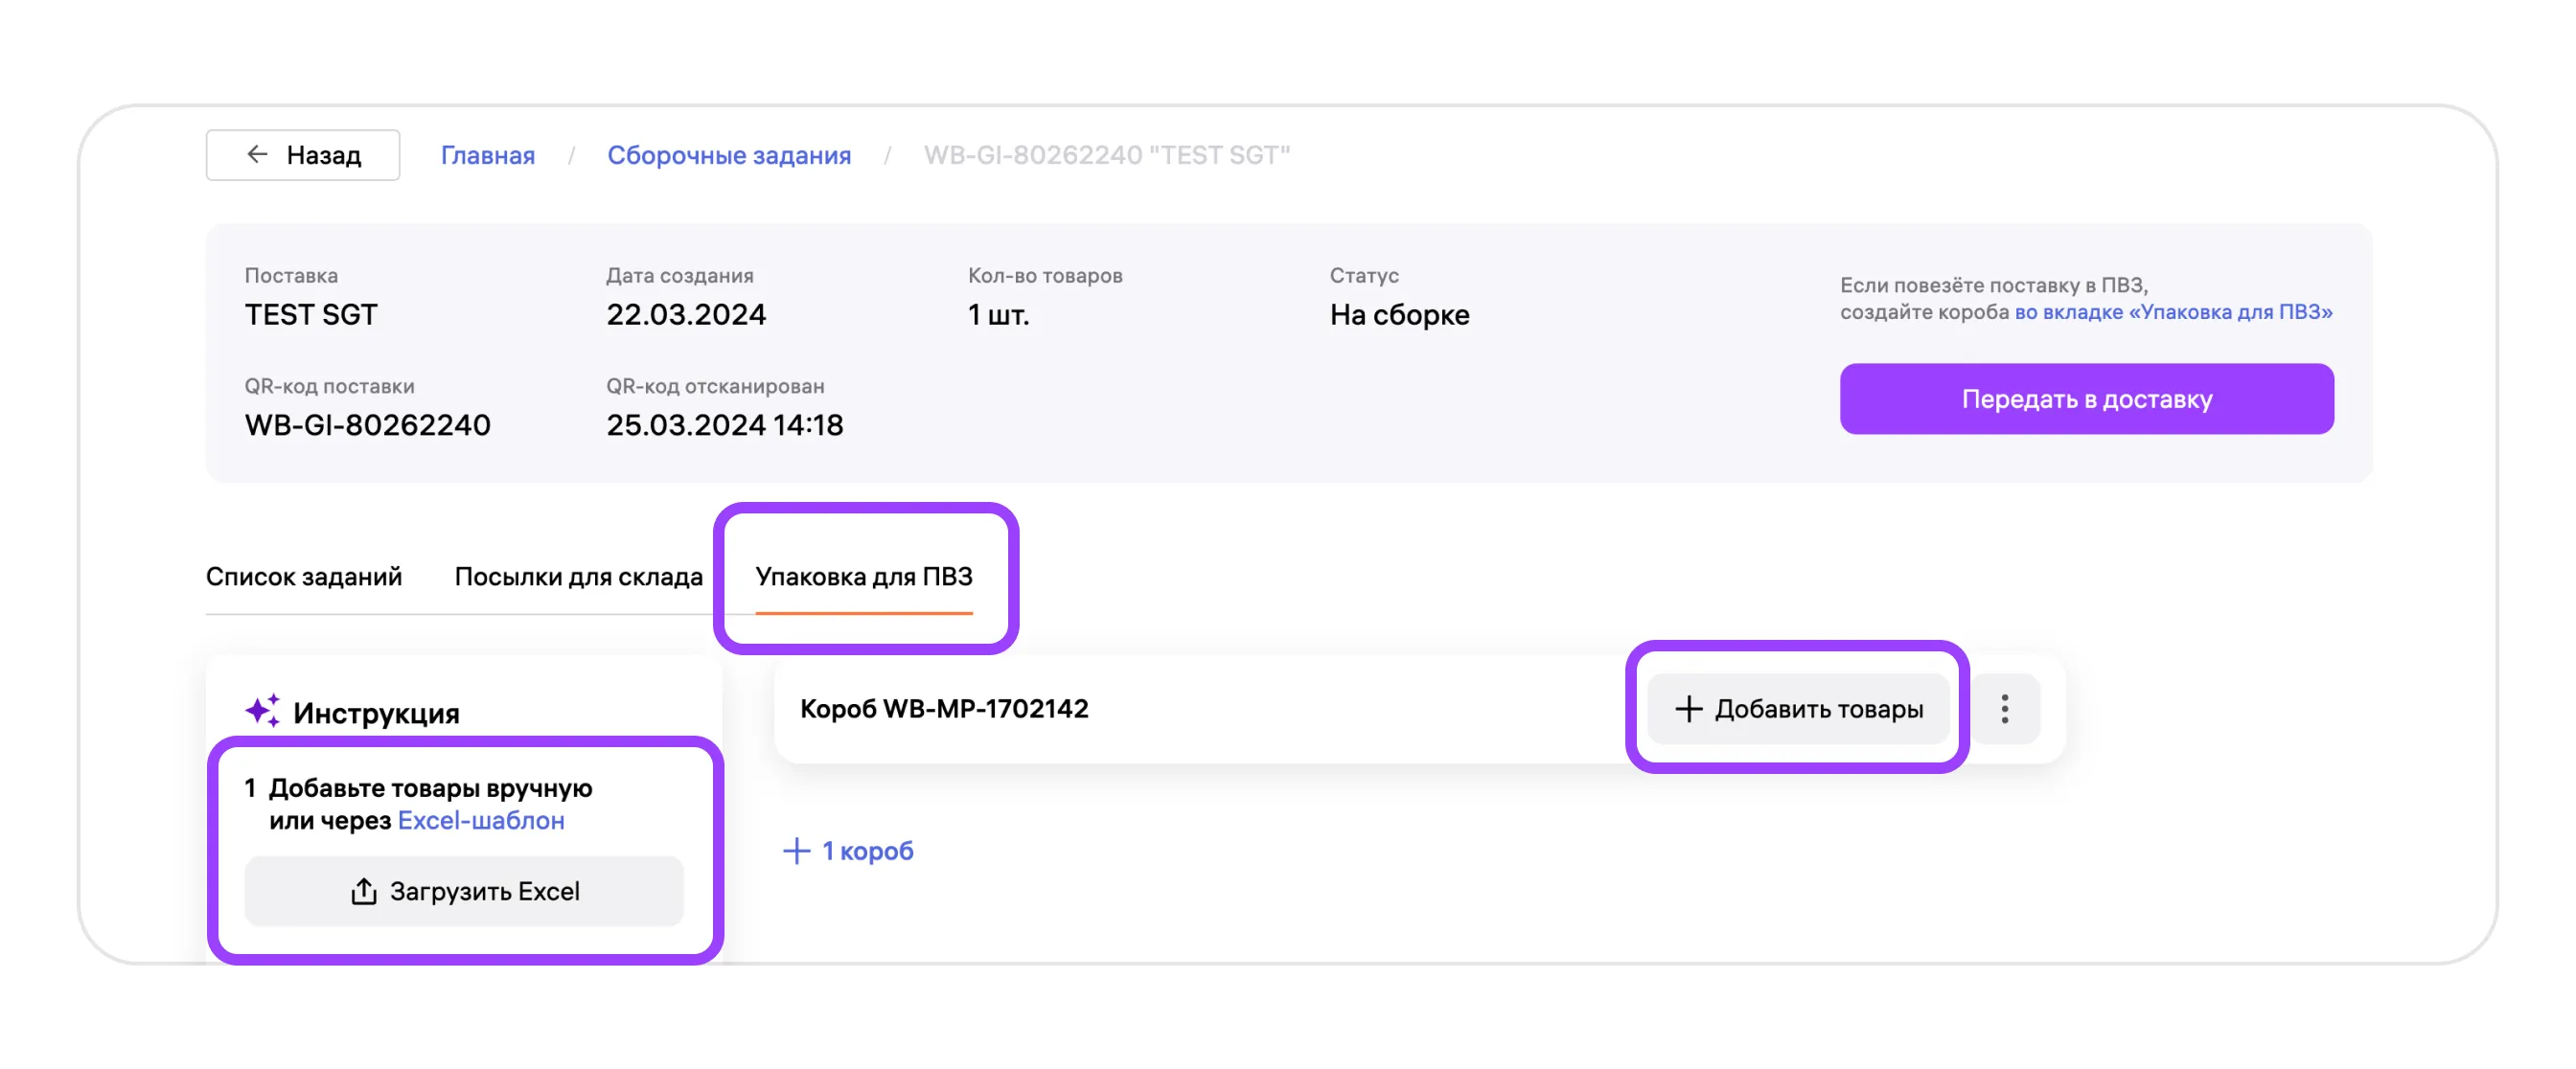Open the Excel-шаблон link
Image resolution: width=2576 pixels, height=1069 pixels.
coord(481,820)
